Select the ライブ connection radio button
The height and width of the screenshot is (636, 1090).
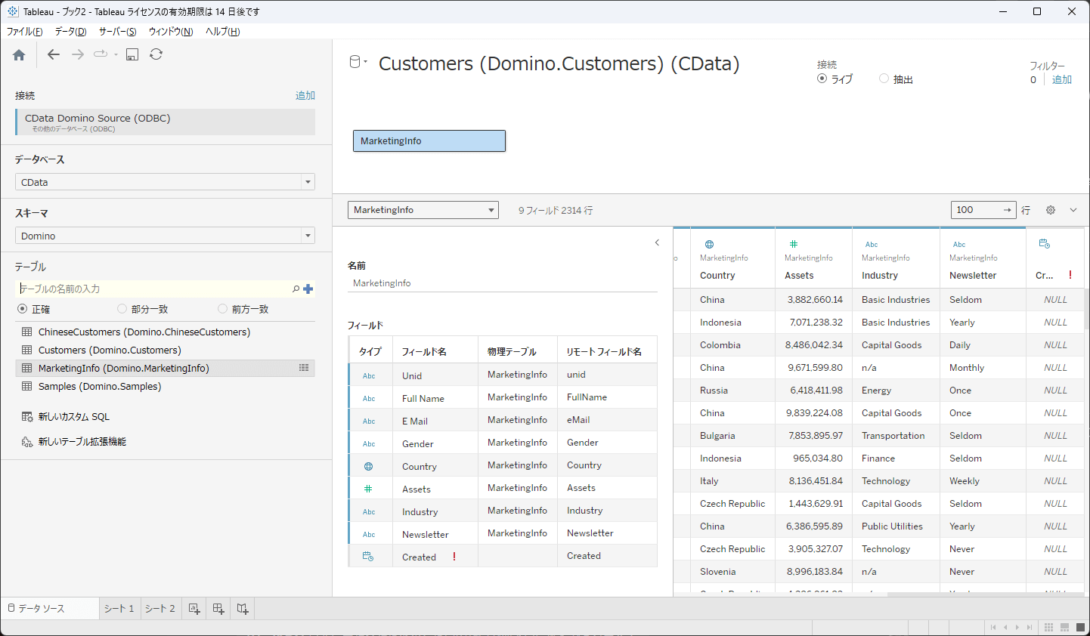tap(822, 79)
